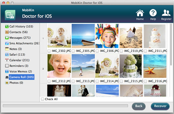Select the starfish beach photo thumbnail
174x114 pixels.
pyautogui.click(x=155, y=66)
